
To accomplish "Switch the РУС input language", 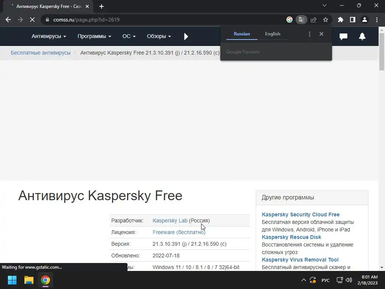I will pos(326,280).
